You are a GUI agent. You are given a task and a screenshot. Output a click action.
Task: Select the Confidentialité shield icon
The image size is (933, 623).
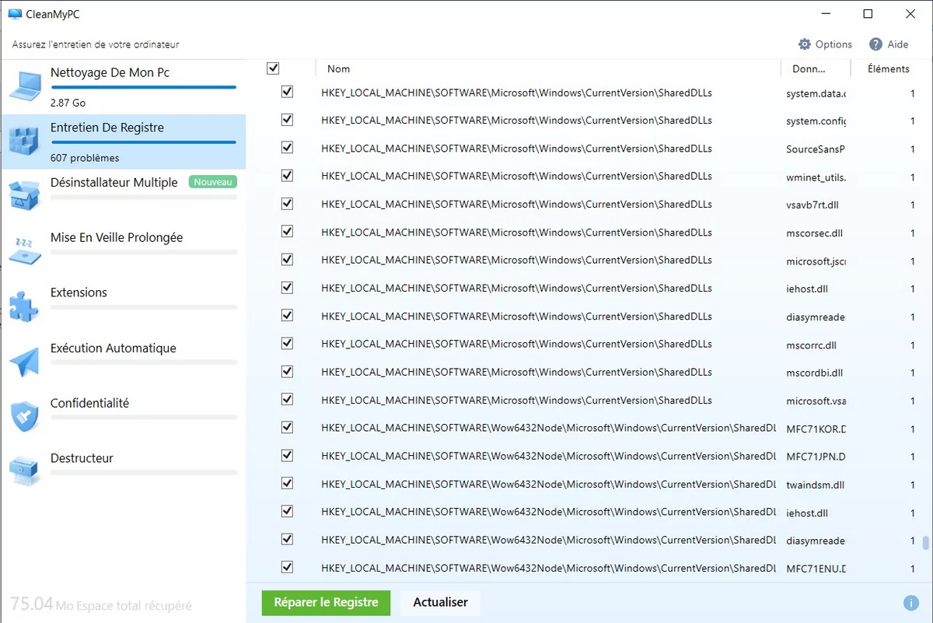[25, 417]
